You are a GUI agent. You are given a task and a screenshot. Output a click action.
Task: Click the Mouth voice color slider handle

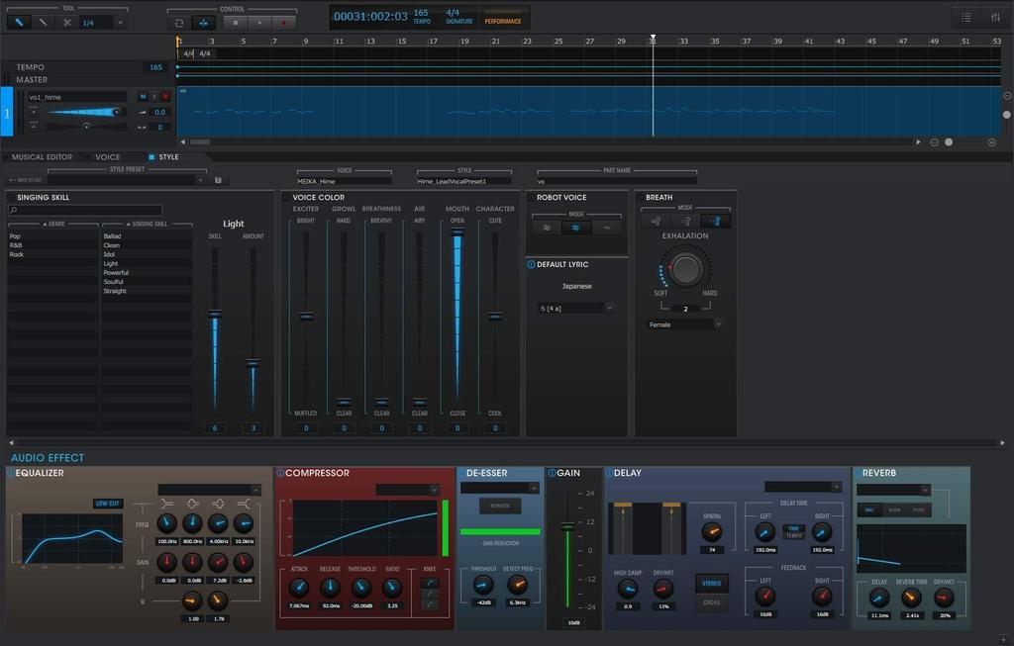click(x=457, y=233)
